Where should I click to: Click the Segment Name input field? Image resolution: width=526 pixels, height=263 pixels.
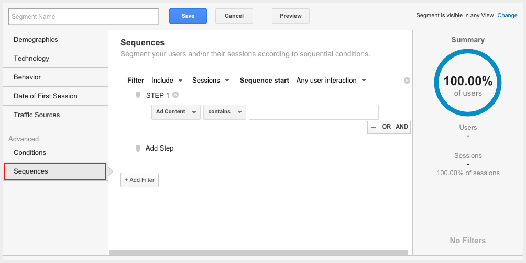click(x=84, y=17)
